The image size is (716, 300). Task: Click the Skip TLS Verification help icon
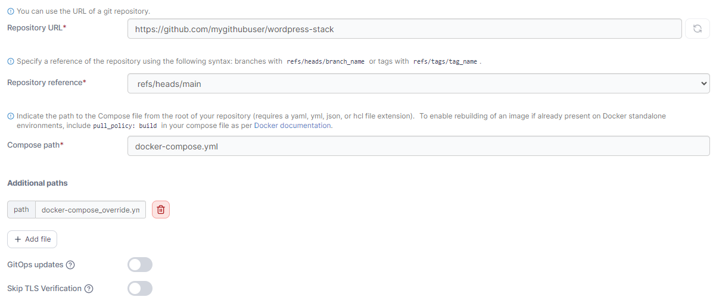click(x=89, y=289)
